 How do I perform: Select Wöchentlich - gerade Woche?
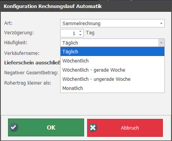pyautogui.click(x=112, y=70)
